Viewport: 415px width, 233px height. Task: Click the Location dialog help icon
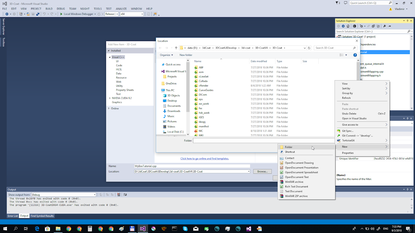pyautogui.click(x=355, y=55)
